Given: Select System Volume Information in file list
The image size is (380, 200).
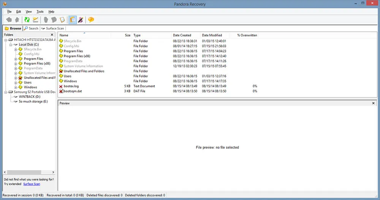Looking at the screenshot, I should coord(83,66).
